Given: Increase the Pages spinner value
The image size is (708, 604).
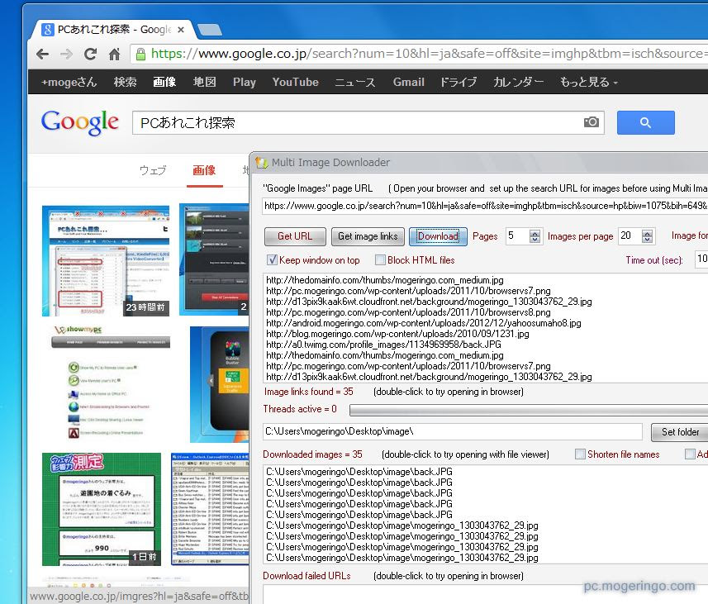Looking at the screenshot, I should pos(535,233).
